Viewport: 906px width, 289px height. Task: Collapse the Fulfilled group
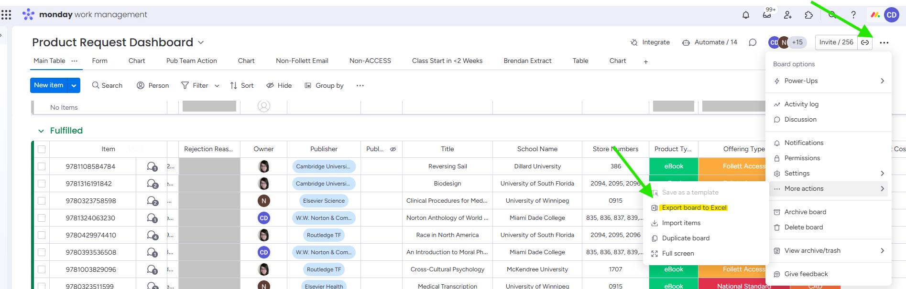pos(41,131)
